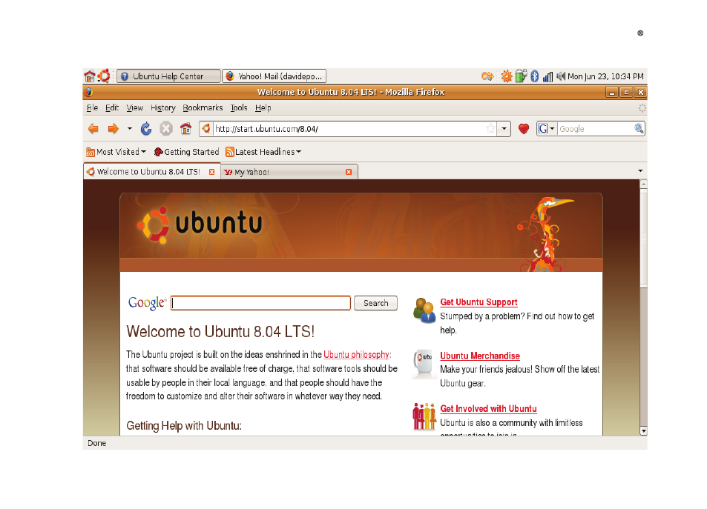This screenshot has height=509, width=707.
Task: Follow the Ubuntu philosophy link
Action: pyautogui.click(x=356, y=354)
